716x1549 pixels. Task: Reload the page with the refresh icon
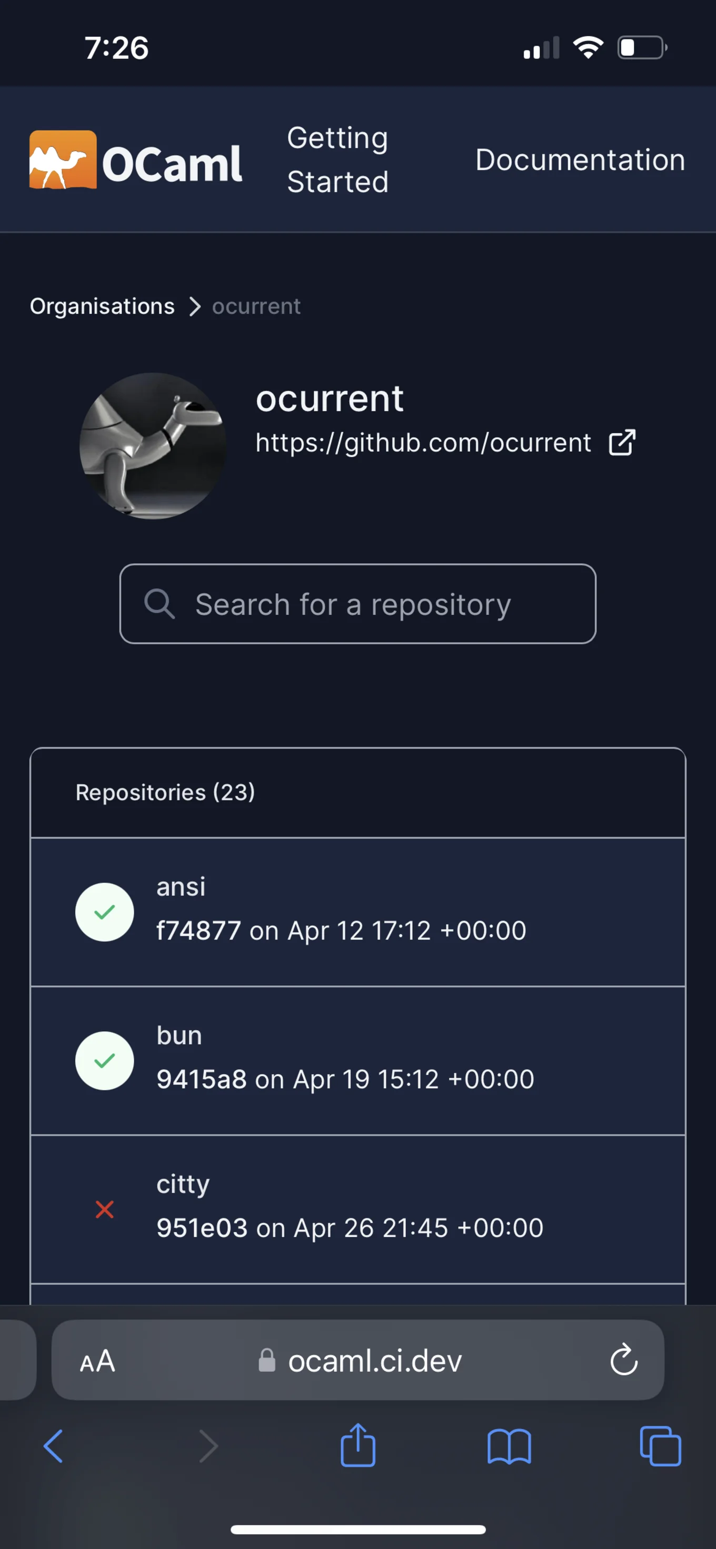(624, 1361)
